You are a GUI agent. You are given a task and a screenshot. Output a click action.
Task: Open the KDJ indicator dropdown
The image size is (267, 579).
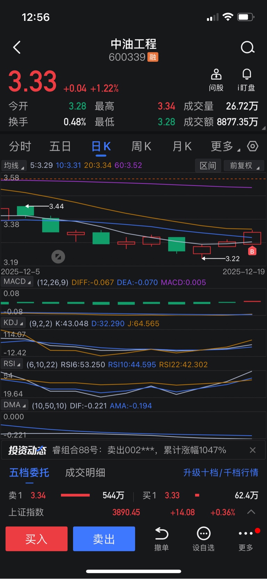13,323
